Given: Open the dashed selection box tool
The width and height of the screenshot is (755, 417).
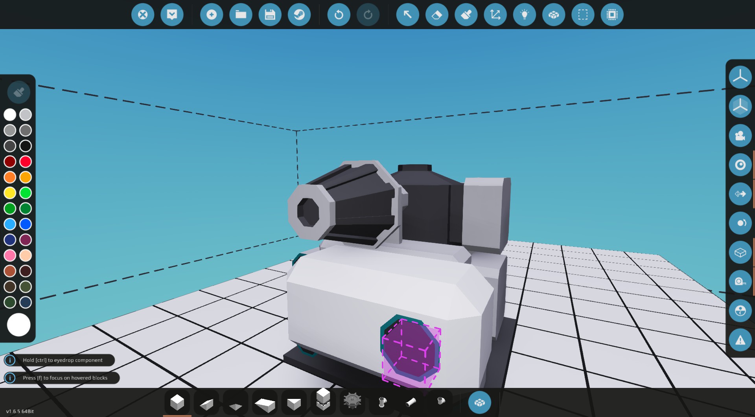Looking at the screenshot, I should pos(583,15).
